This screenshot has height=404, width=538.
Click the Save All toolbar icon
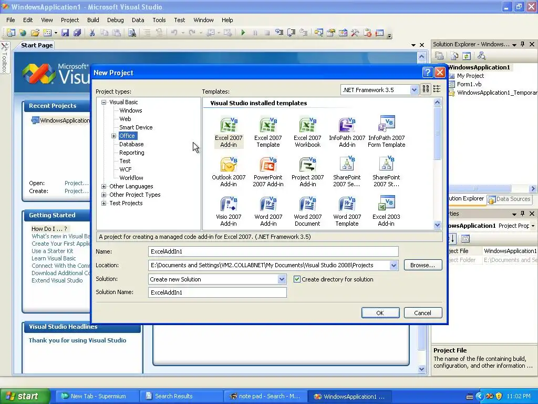[x=77, y=33]
